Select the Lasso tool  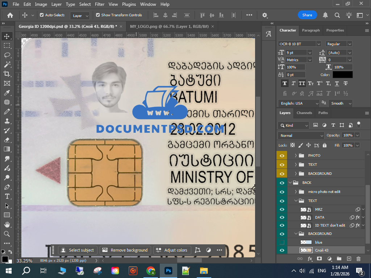[x=7, y=55]
